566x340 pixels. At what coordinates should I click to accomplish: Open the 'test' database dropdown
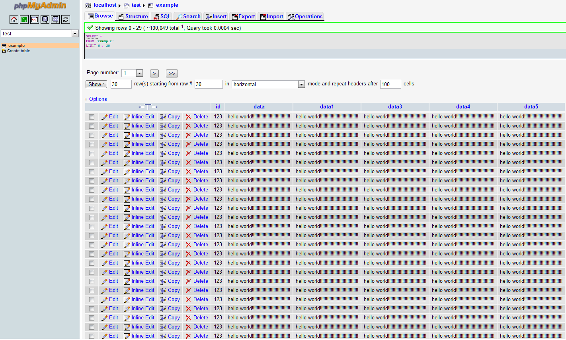tap(75, 34)
